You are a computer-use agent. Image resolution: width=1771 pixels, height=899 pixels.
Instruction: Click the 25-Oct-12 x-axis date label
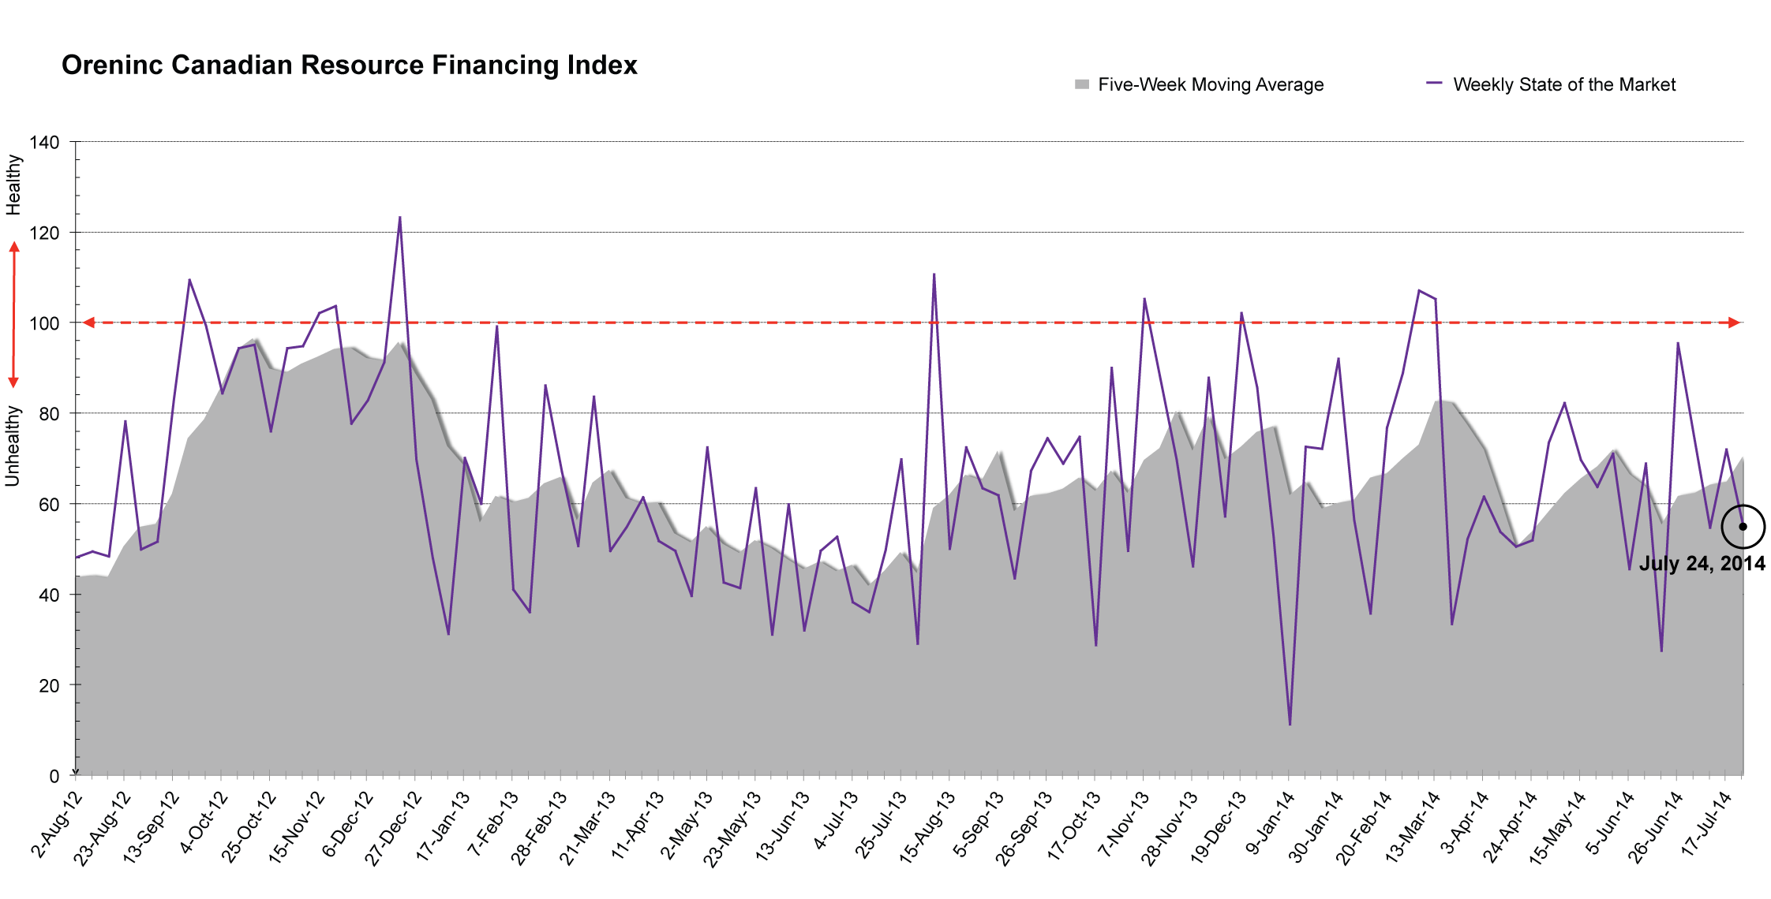pos(248,827)
